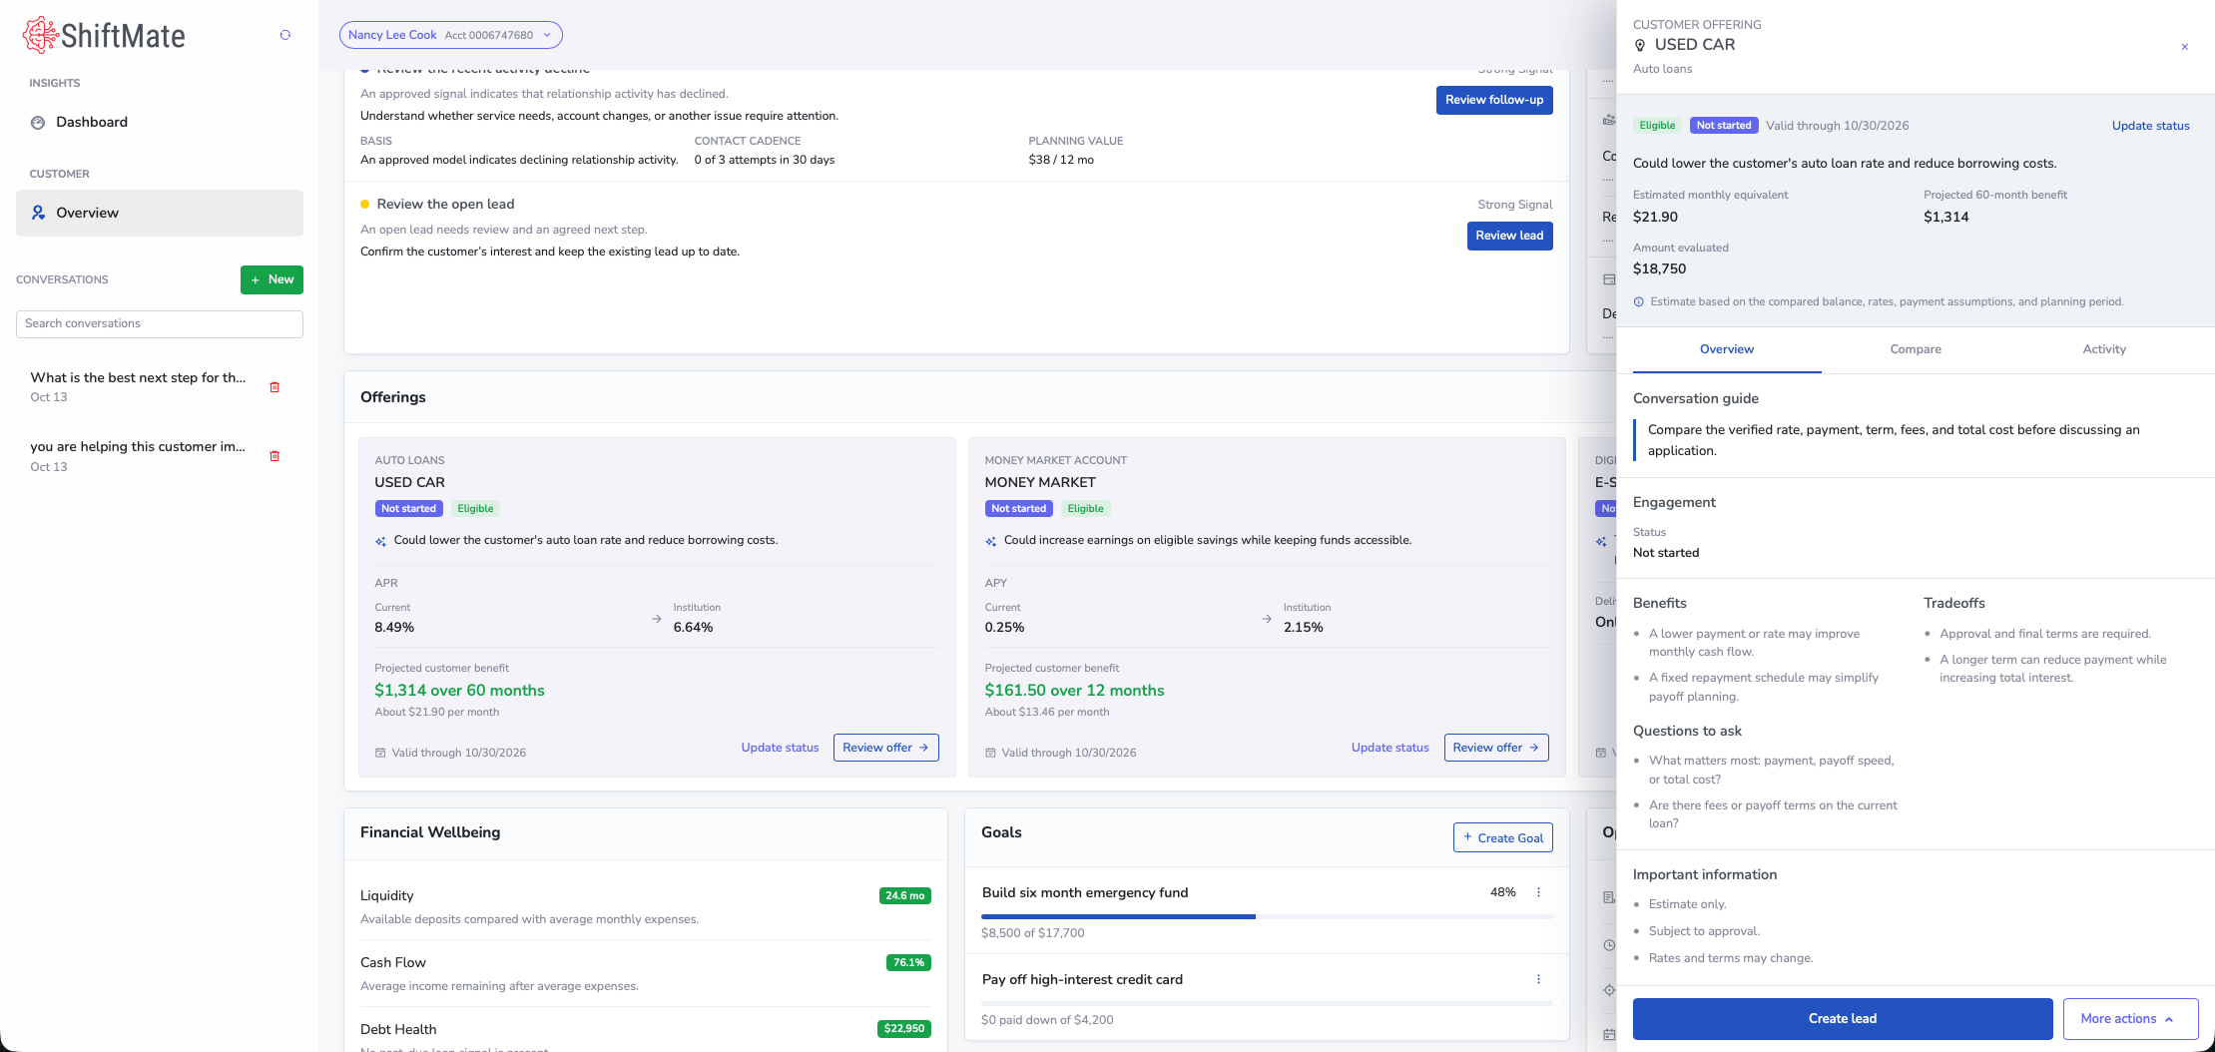
Task: Select the Overview tab in the offering panel
Action: pyautogui.click(x=1727, y=349)
